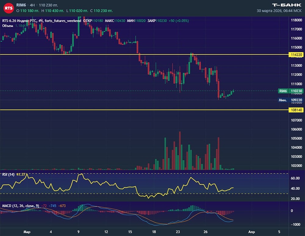The image size is (305, 236).
Task: Click the RSI 60.00 axis label
Action: pyautogui.click(x=295, y=178)
